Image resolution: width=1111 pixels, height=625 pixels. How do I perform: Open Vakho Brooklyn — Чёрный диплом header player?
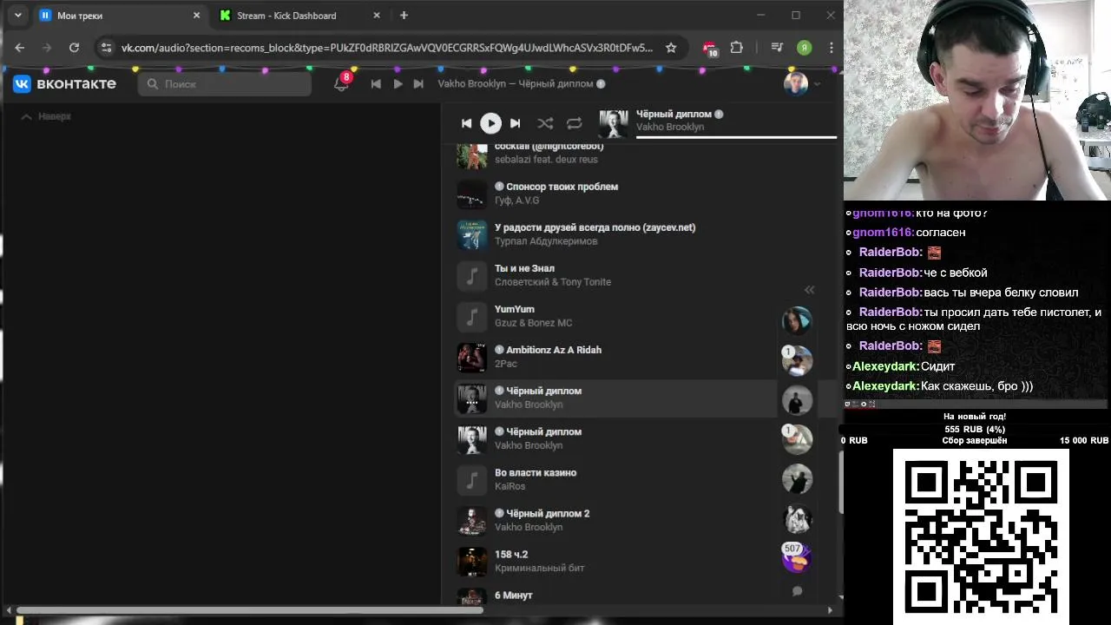click(521, 84)
